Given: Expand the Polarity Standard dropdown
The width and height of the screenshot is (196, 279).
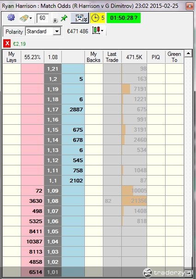Looking at the screenshot, I should coord(57,32).
